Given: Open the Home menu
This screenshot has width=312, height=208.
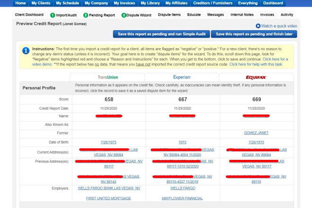Looking at the screenshot, I should [20, 3].
